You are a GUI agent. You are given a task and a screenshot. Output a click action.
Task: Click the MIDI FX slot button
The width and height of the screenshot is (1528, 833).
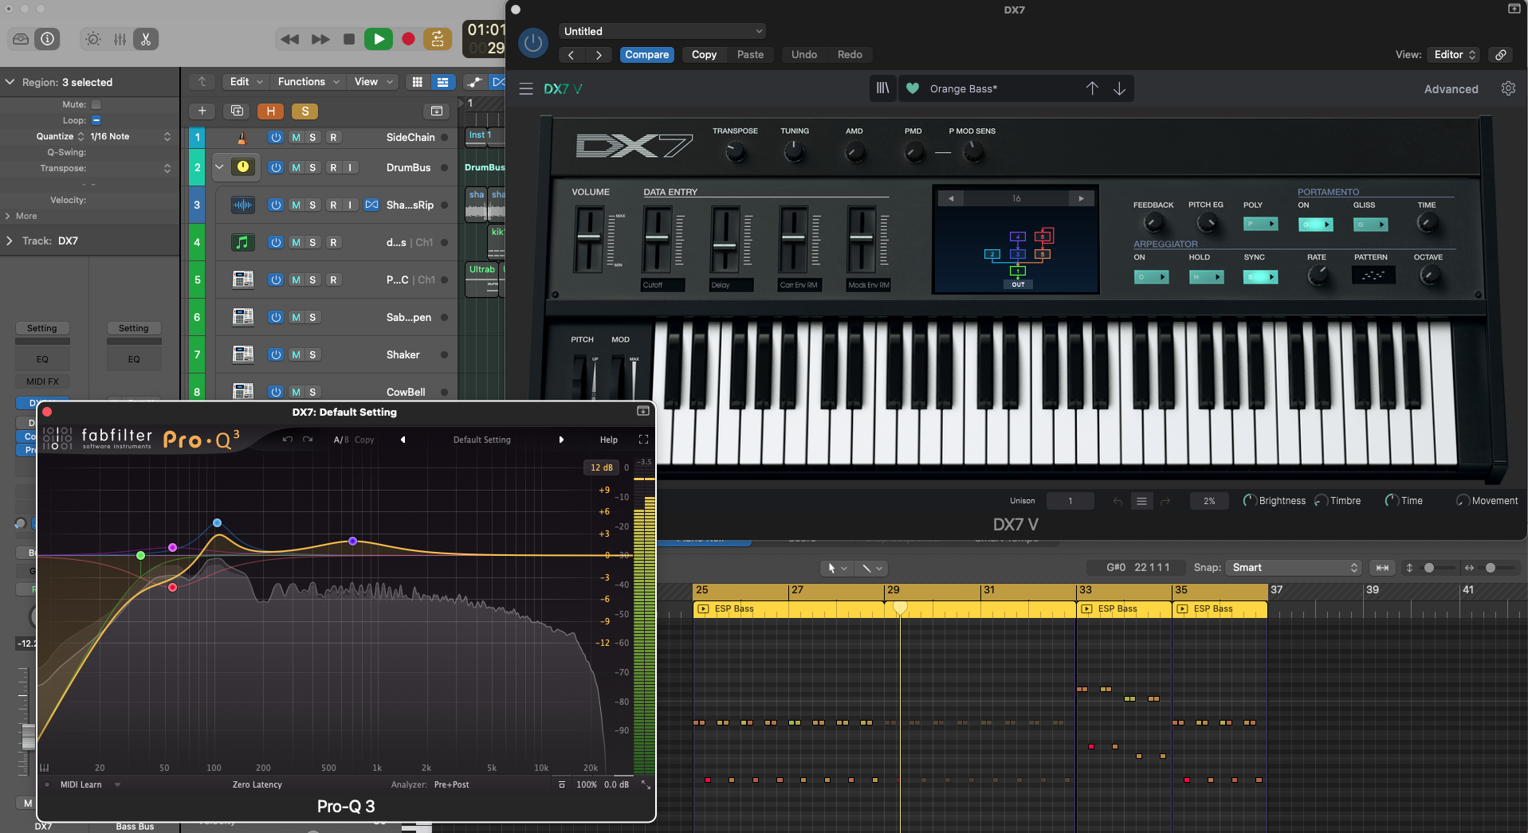click(x=42, y=381)
